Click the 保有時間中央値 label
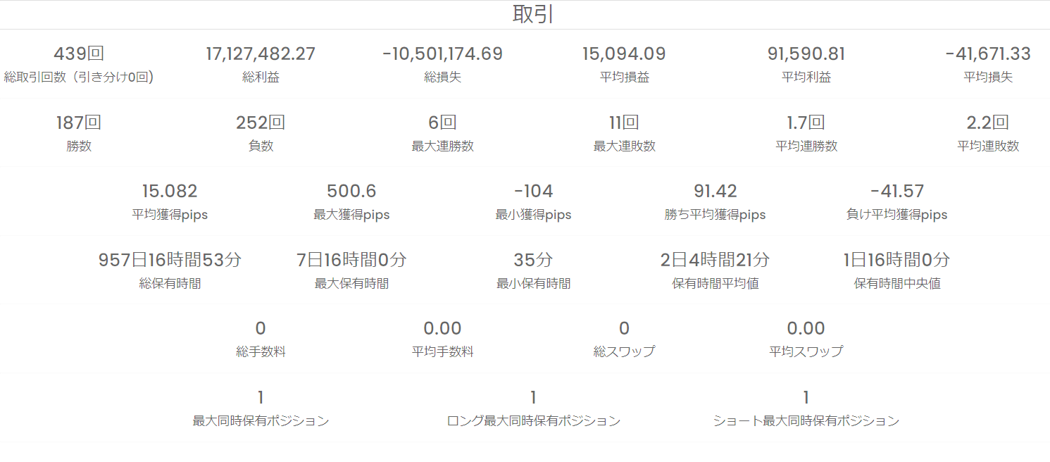Image resolution: width=1050 pixels, height=462 pixels. [x=896, y=284]
